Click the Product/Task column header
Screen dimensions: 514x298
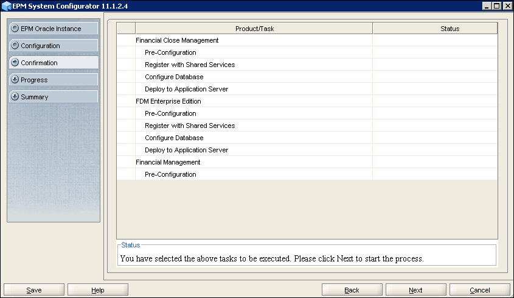pyautogui.click(x=254, y=29)
